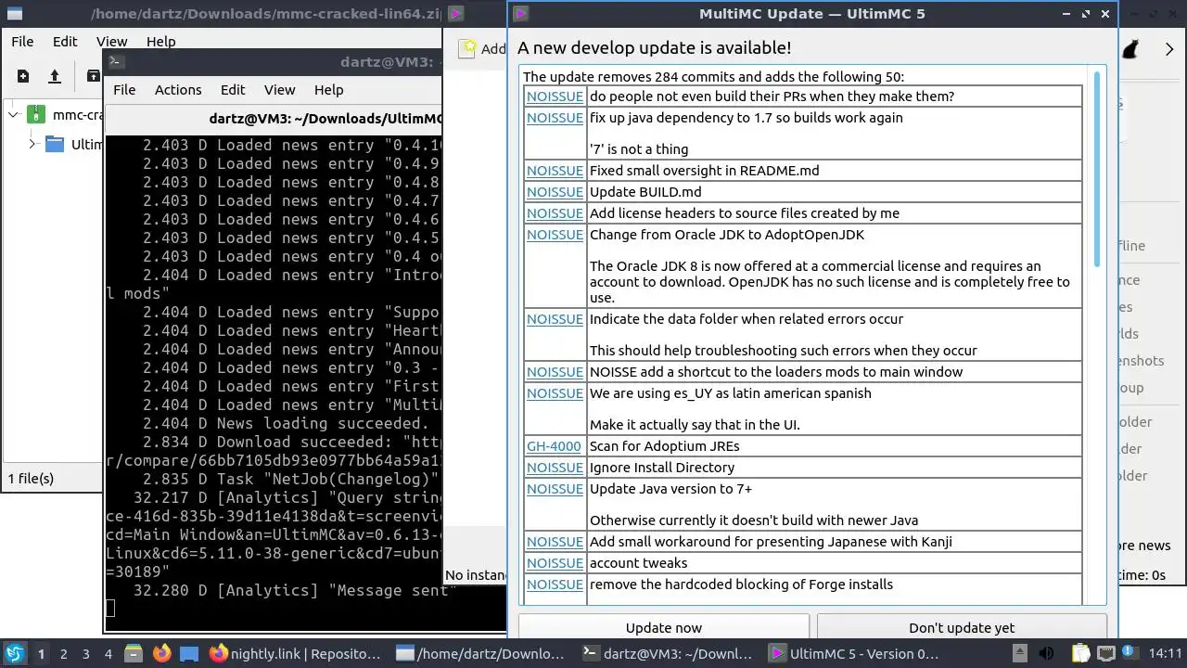Viewport: 1187px width, 668px height.
Task: Click the show desktop icon on taskbar
Action: 189,653
